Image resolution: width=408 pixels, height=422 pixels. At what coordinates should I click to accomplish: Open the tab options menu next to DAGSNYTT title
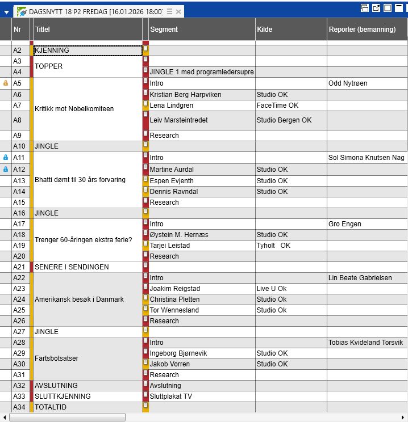(x=169, y=12)
